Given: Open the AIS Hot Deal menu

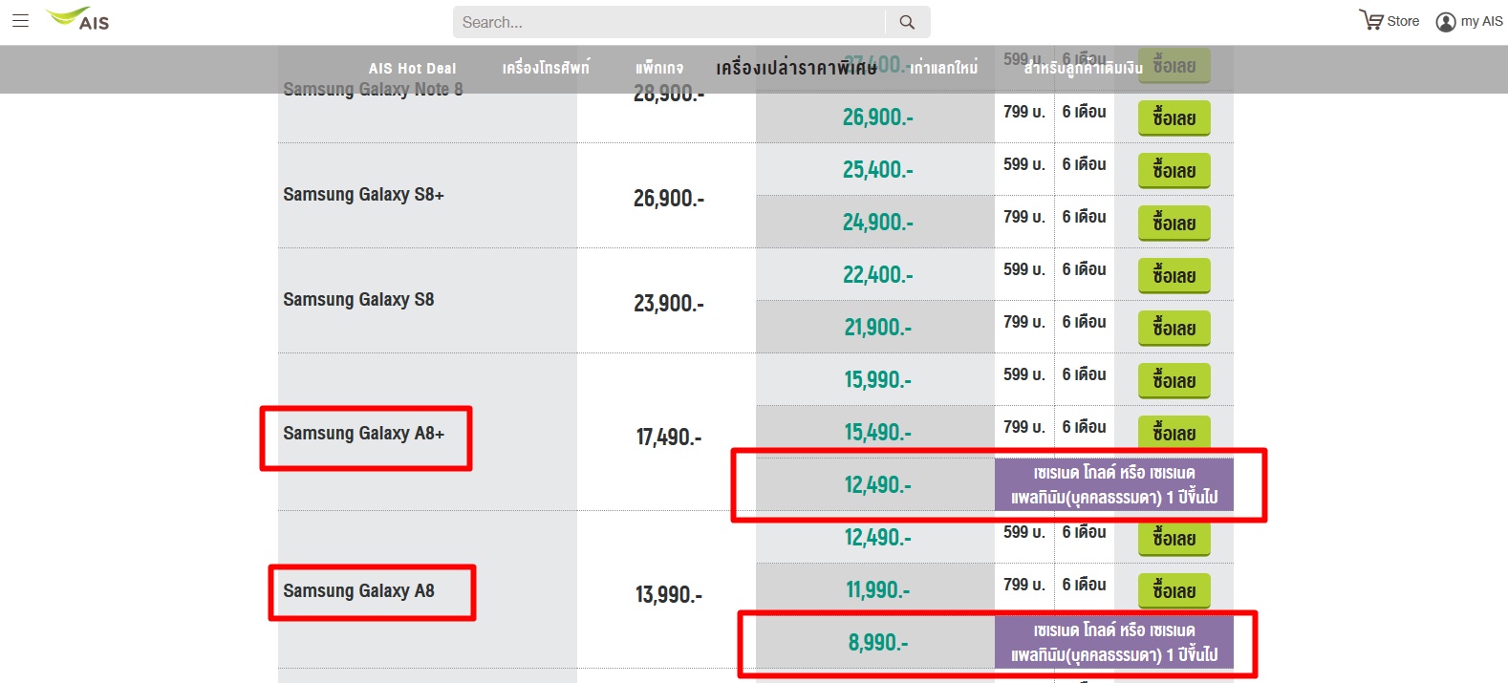Looking at the screenshot, I should 413,69.
